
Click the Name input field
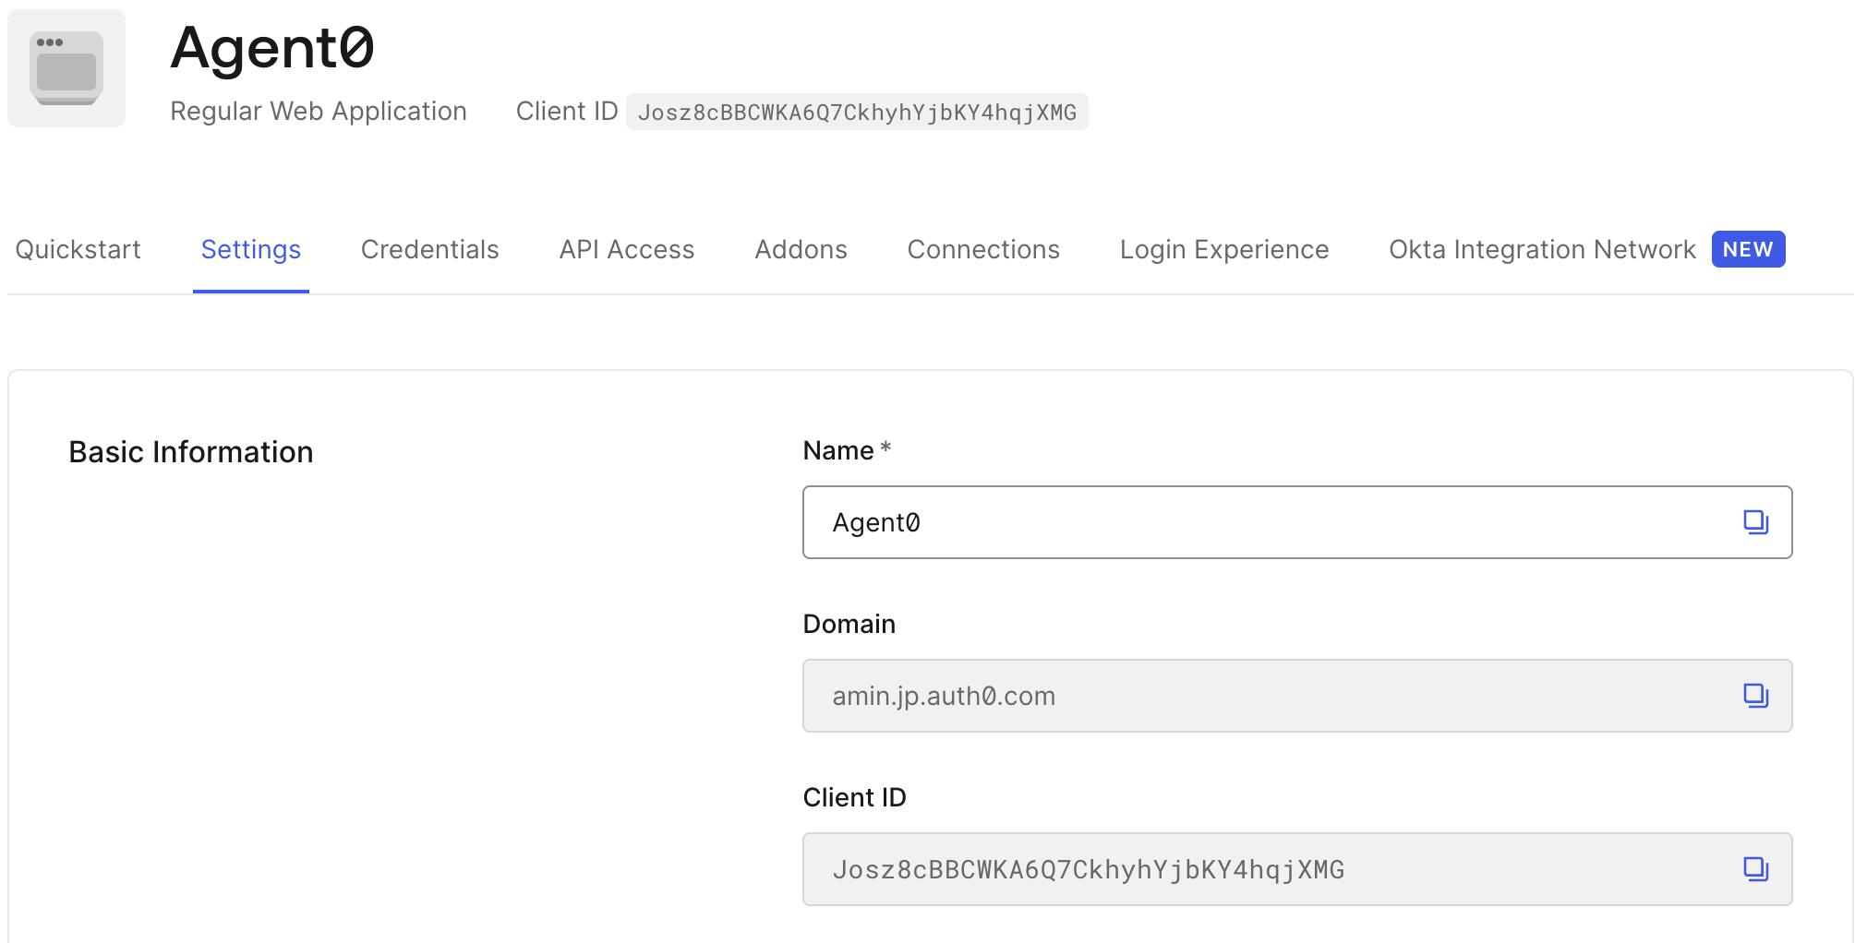tap(1297, 522)
